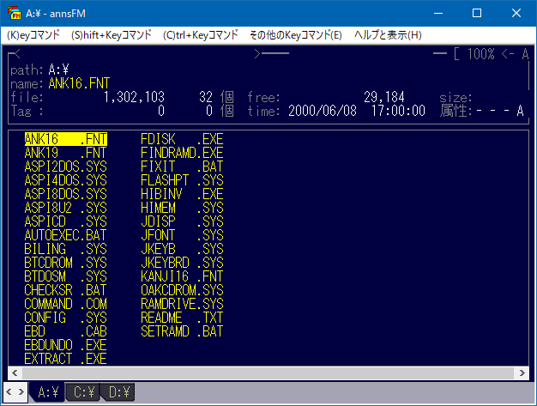The image size is (537, 406).
Task: Select file ASPI4DOS.SYS
Action: point(66,180)
